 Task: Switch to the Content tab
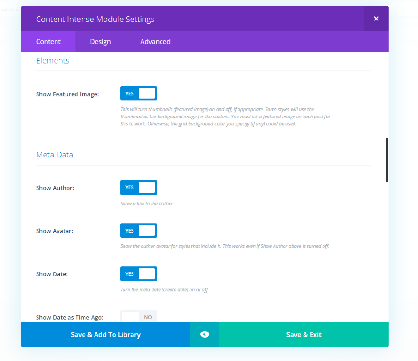pyautogui.click(x=48, y=41)
